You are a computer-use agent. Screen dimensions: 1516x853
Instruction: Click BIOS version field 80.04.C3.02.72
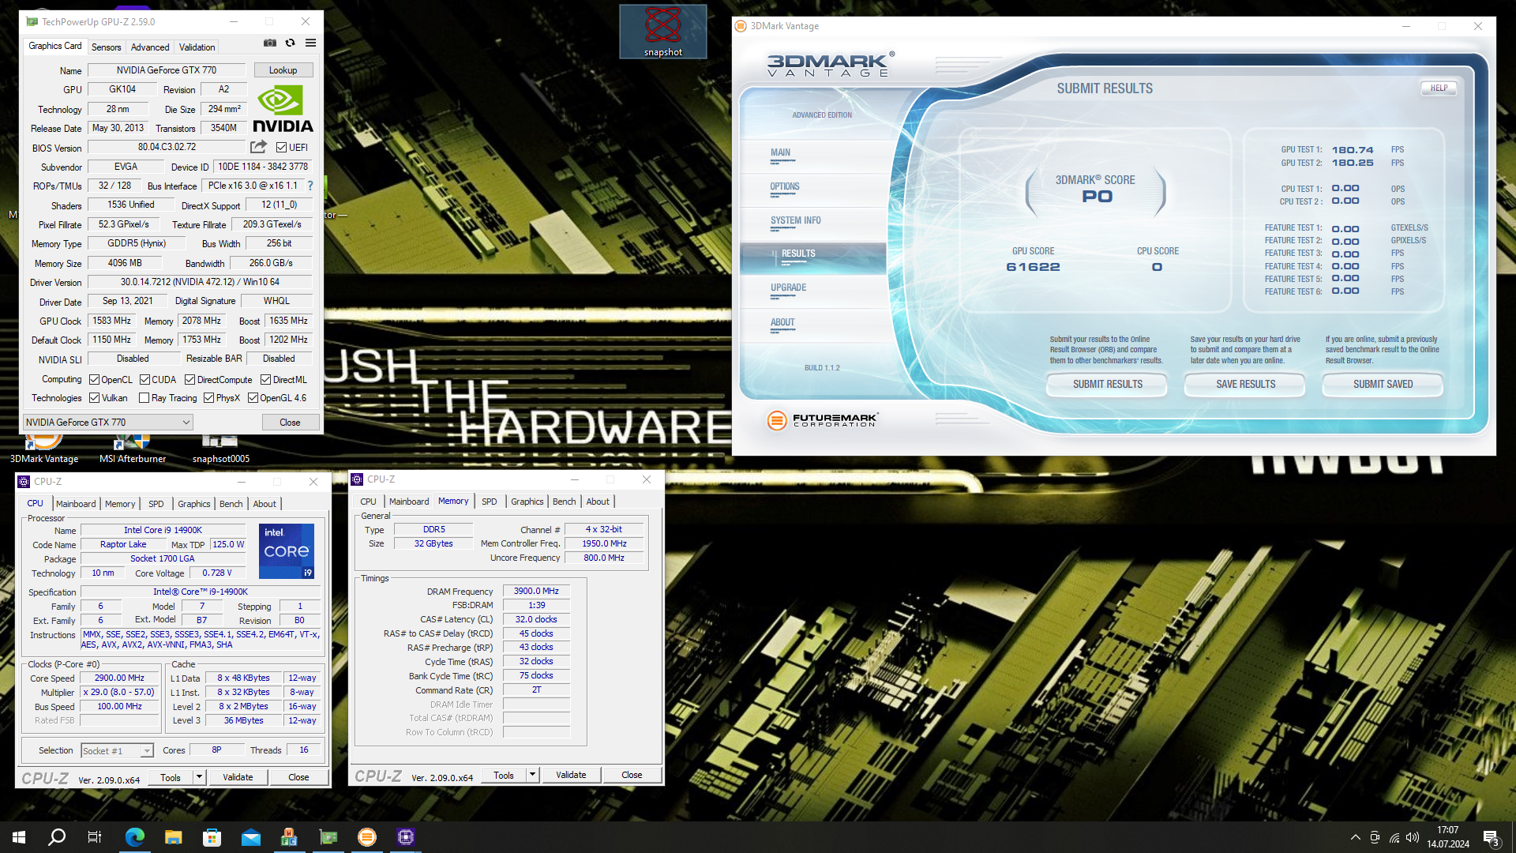pyautogui.click(x=167, y=147)
